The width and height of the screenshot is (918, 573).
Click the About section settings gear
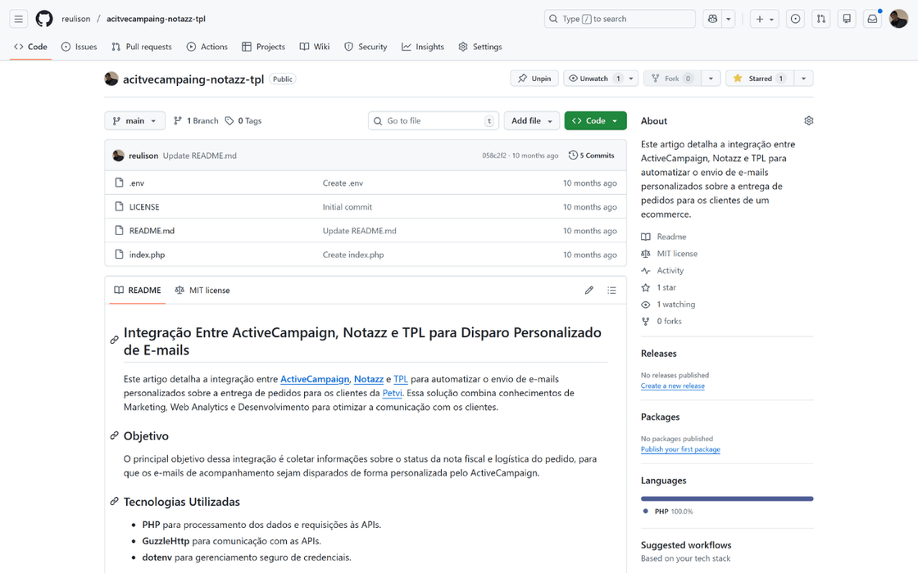coord(808,120)
